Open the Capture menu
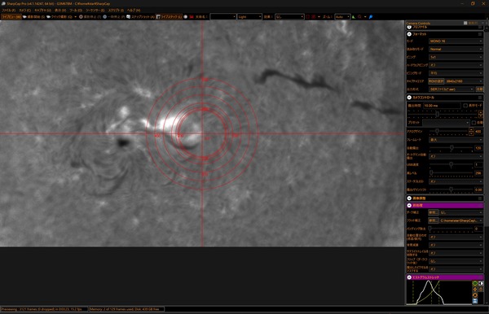Image resolution: width=489 pixels, height=314 pixels. (42, 11)
